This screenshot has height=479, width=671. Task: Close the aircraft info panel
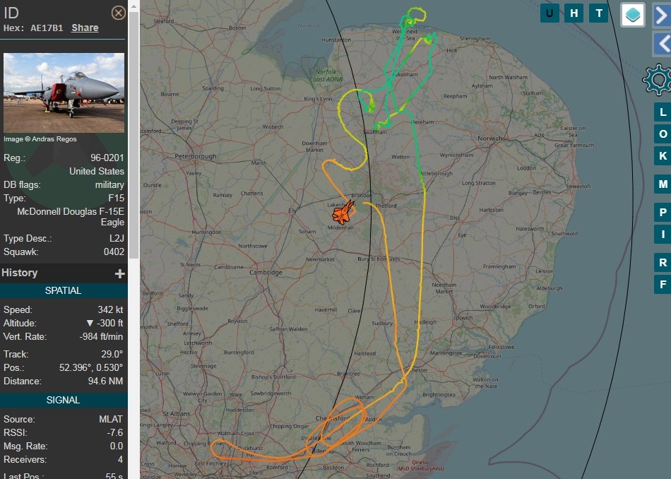pyautogui.click(x=119, y=13)
